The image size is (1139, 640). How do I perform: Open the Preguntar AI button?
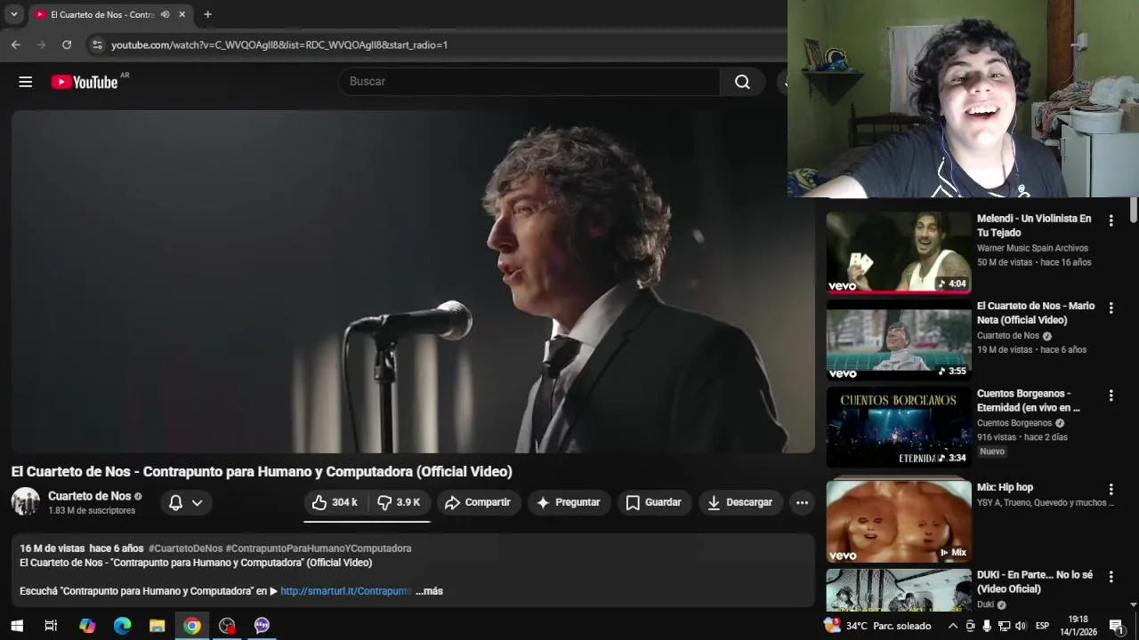569,502
